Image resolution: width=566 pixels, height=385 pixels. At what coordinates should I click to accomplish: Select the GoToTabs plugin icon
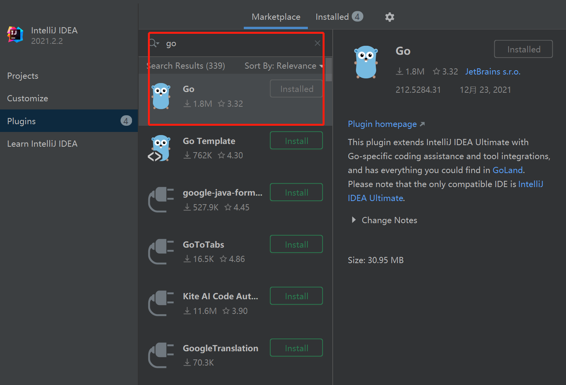(x=161, y=251)
